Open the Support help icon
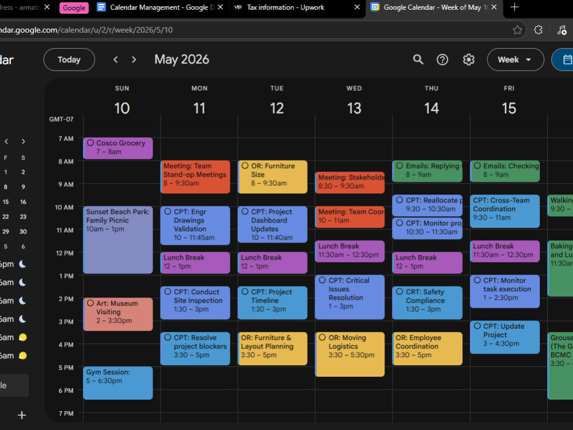The image size is (573, 430). 442,60
